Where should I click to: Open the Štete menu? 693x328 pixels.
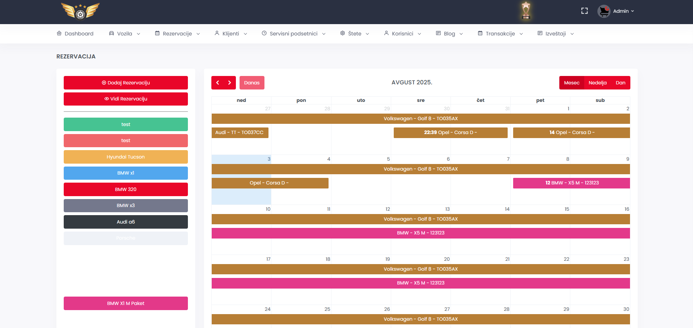[x=354, y=34]
